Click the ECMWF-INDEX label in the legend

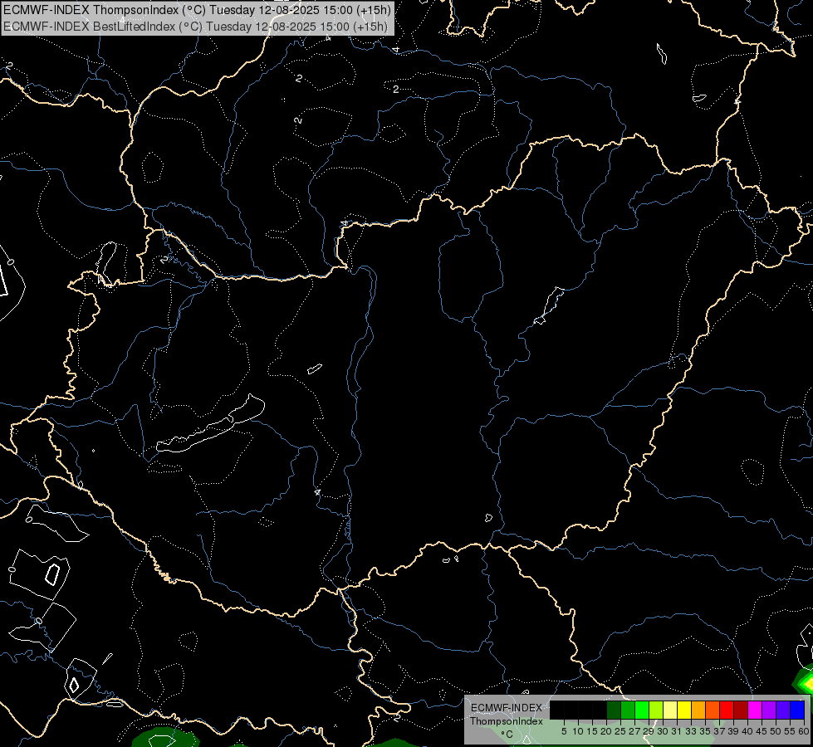pos(506,708)
